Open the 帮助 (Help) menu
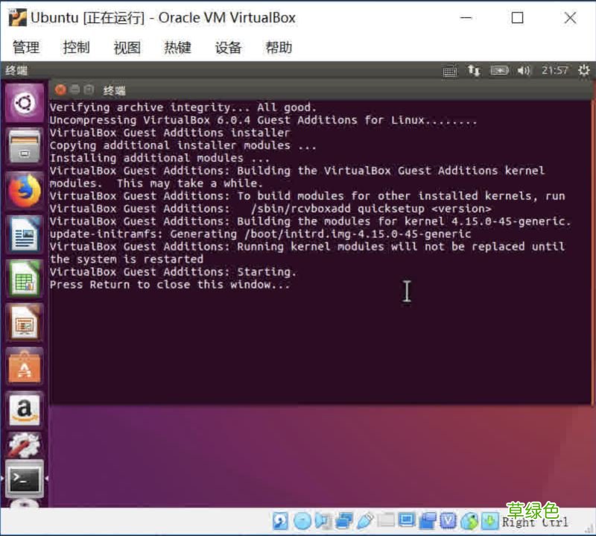The height and width of the screenshot is (536, 596). point(279,48)
